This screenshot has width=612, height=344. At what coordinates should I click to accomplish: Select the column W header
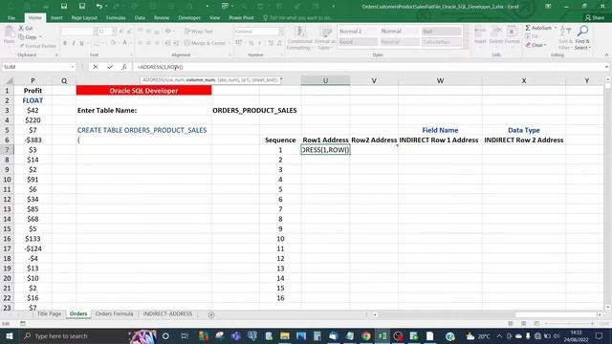pos(440,80)
